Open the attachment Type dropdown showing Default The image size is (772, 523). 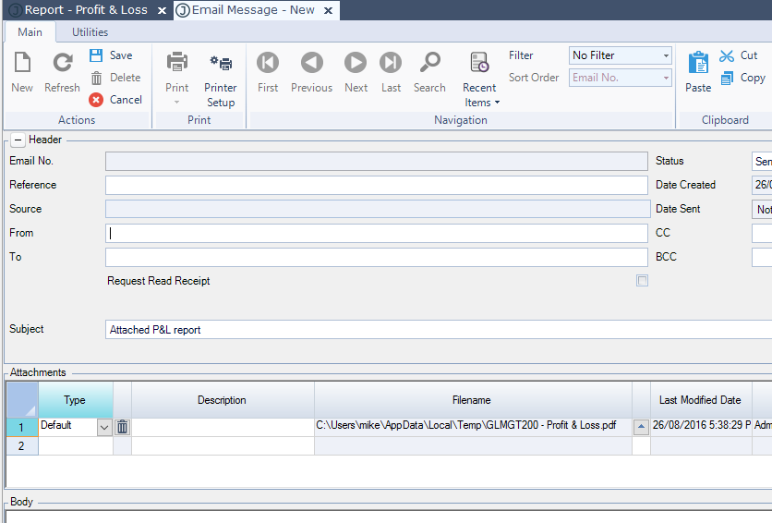(103, 427)
